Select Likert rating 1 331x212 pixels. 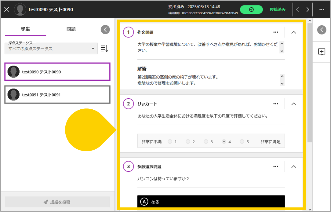click(170, 141)
